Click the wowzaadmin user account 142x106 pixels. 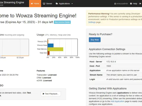(121, 4)
